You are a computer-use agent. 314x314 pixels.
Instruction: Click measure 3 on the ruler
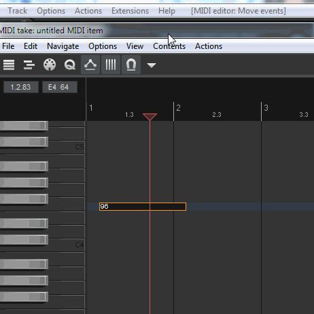(x=266, y=108)
